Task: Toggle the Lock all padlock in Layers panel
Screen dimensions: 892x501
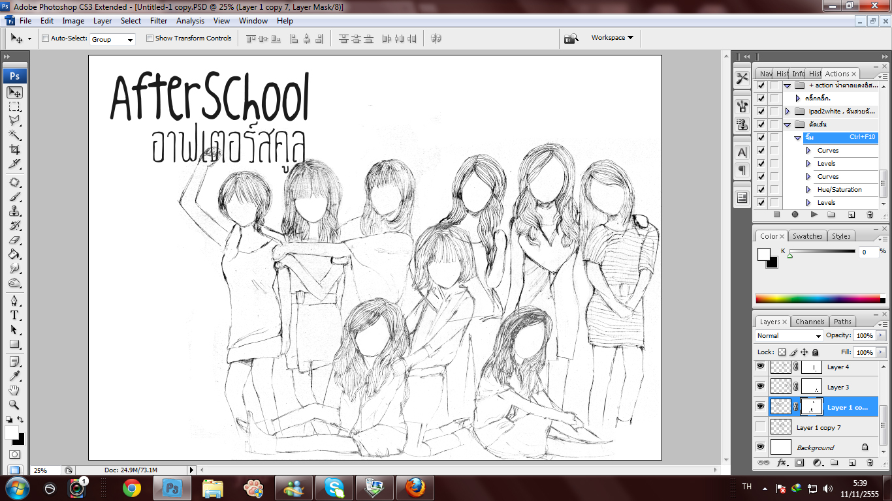Action: (x=815, y=352)
